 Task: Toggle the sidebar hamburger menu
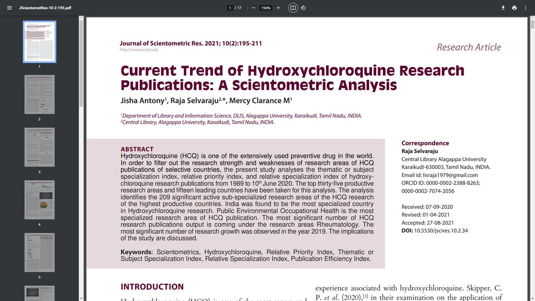point(9,8)
